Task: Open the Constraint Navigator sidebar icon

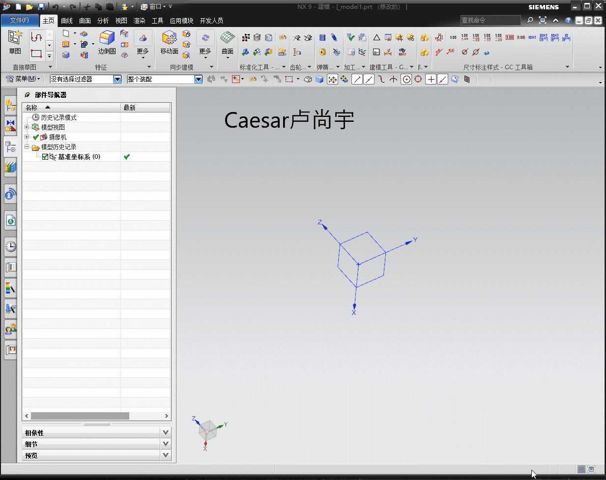Action: [10, 125]
